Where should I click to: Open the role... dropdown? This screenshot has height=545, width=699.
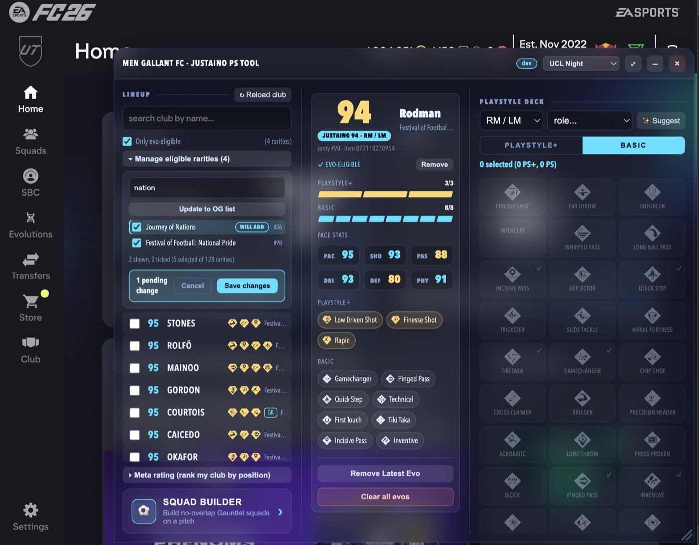pos(590,120)
